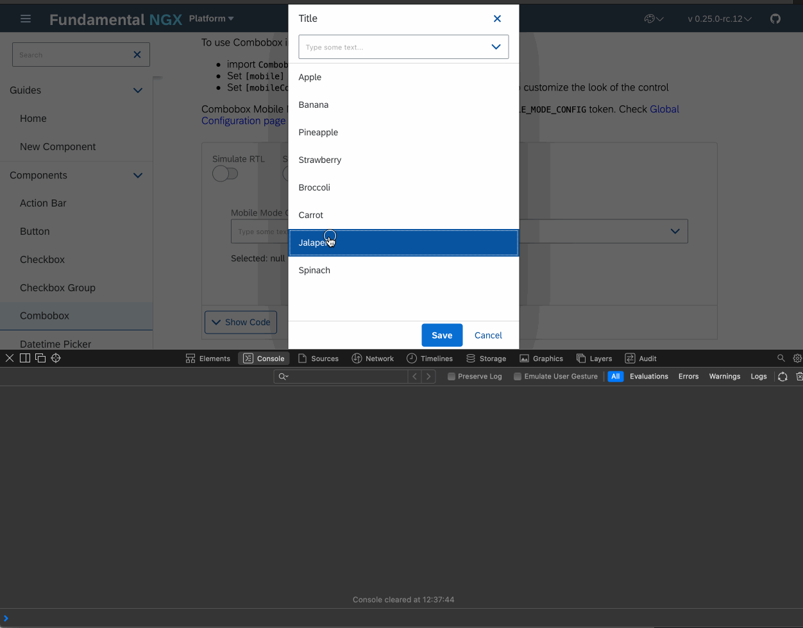Close the Web Inspector panel
The image size is (803, 628).
(x=10, y=358)
